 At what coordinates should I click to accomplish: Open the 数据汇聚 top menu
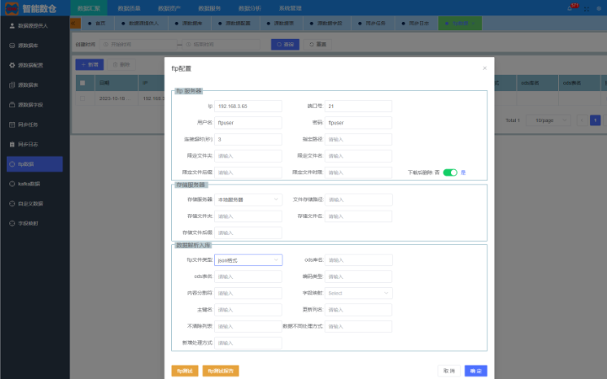pos(89,8)
